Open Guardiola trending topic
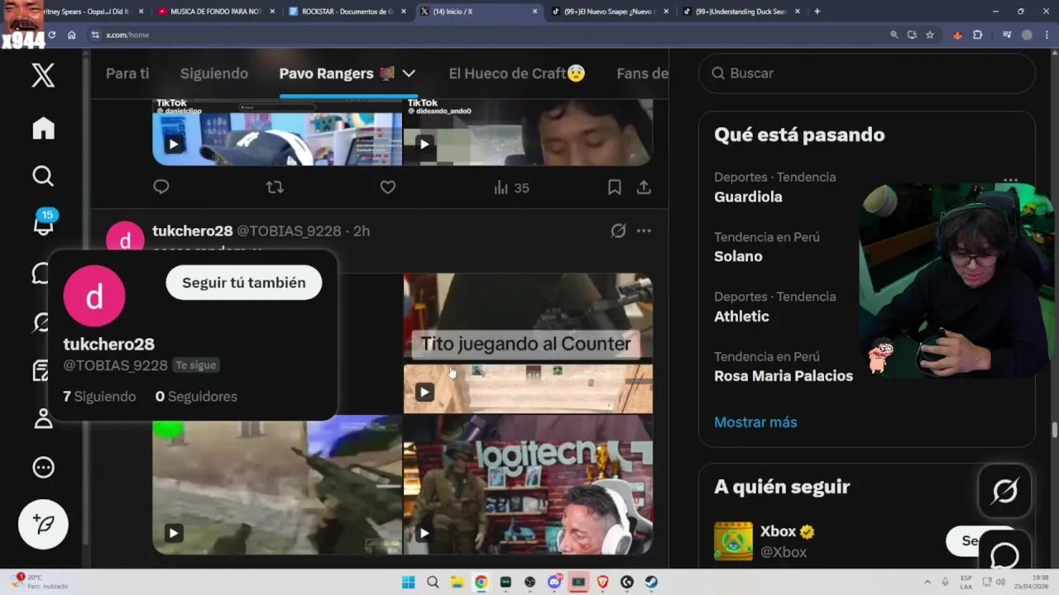Screen dimensions: 1059x595 click(x=748, y=197)
